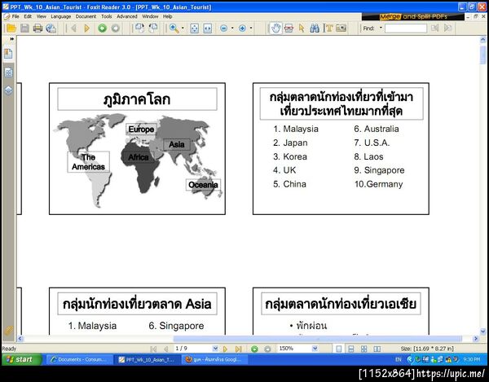Open the Advanced menu
The image size is (489, 382).
[127, 16]
